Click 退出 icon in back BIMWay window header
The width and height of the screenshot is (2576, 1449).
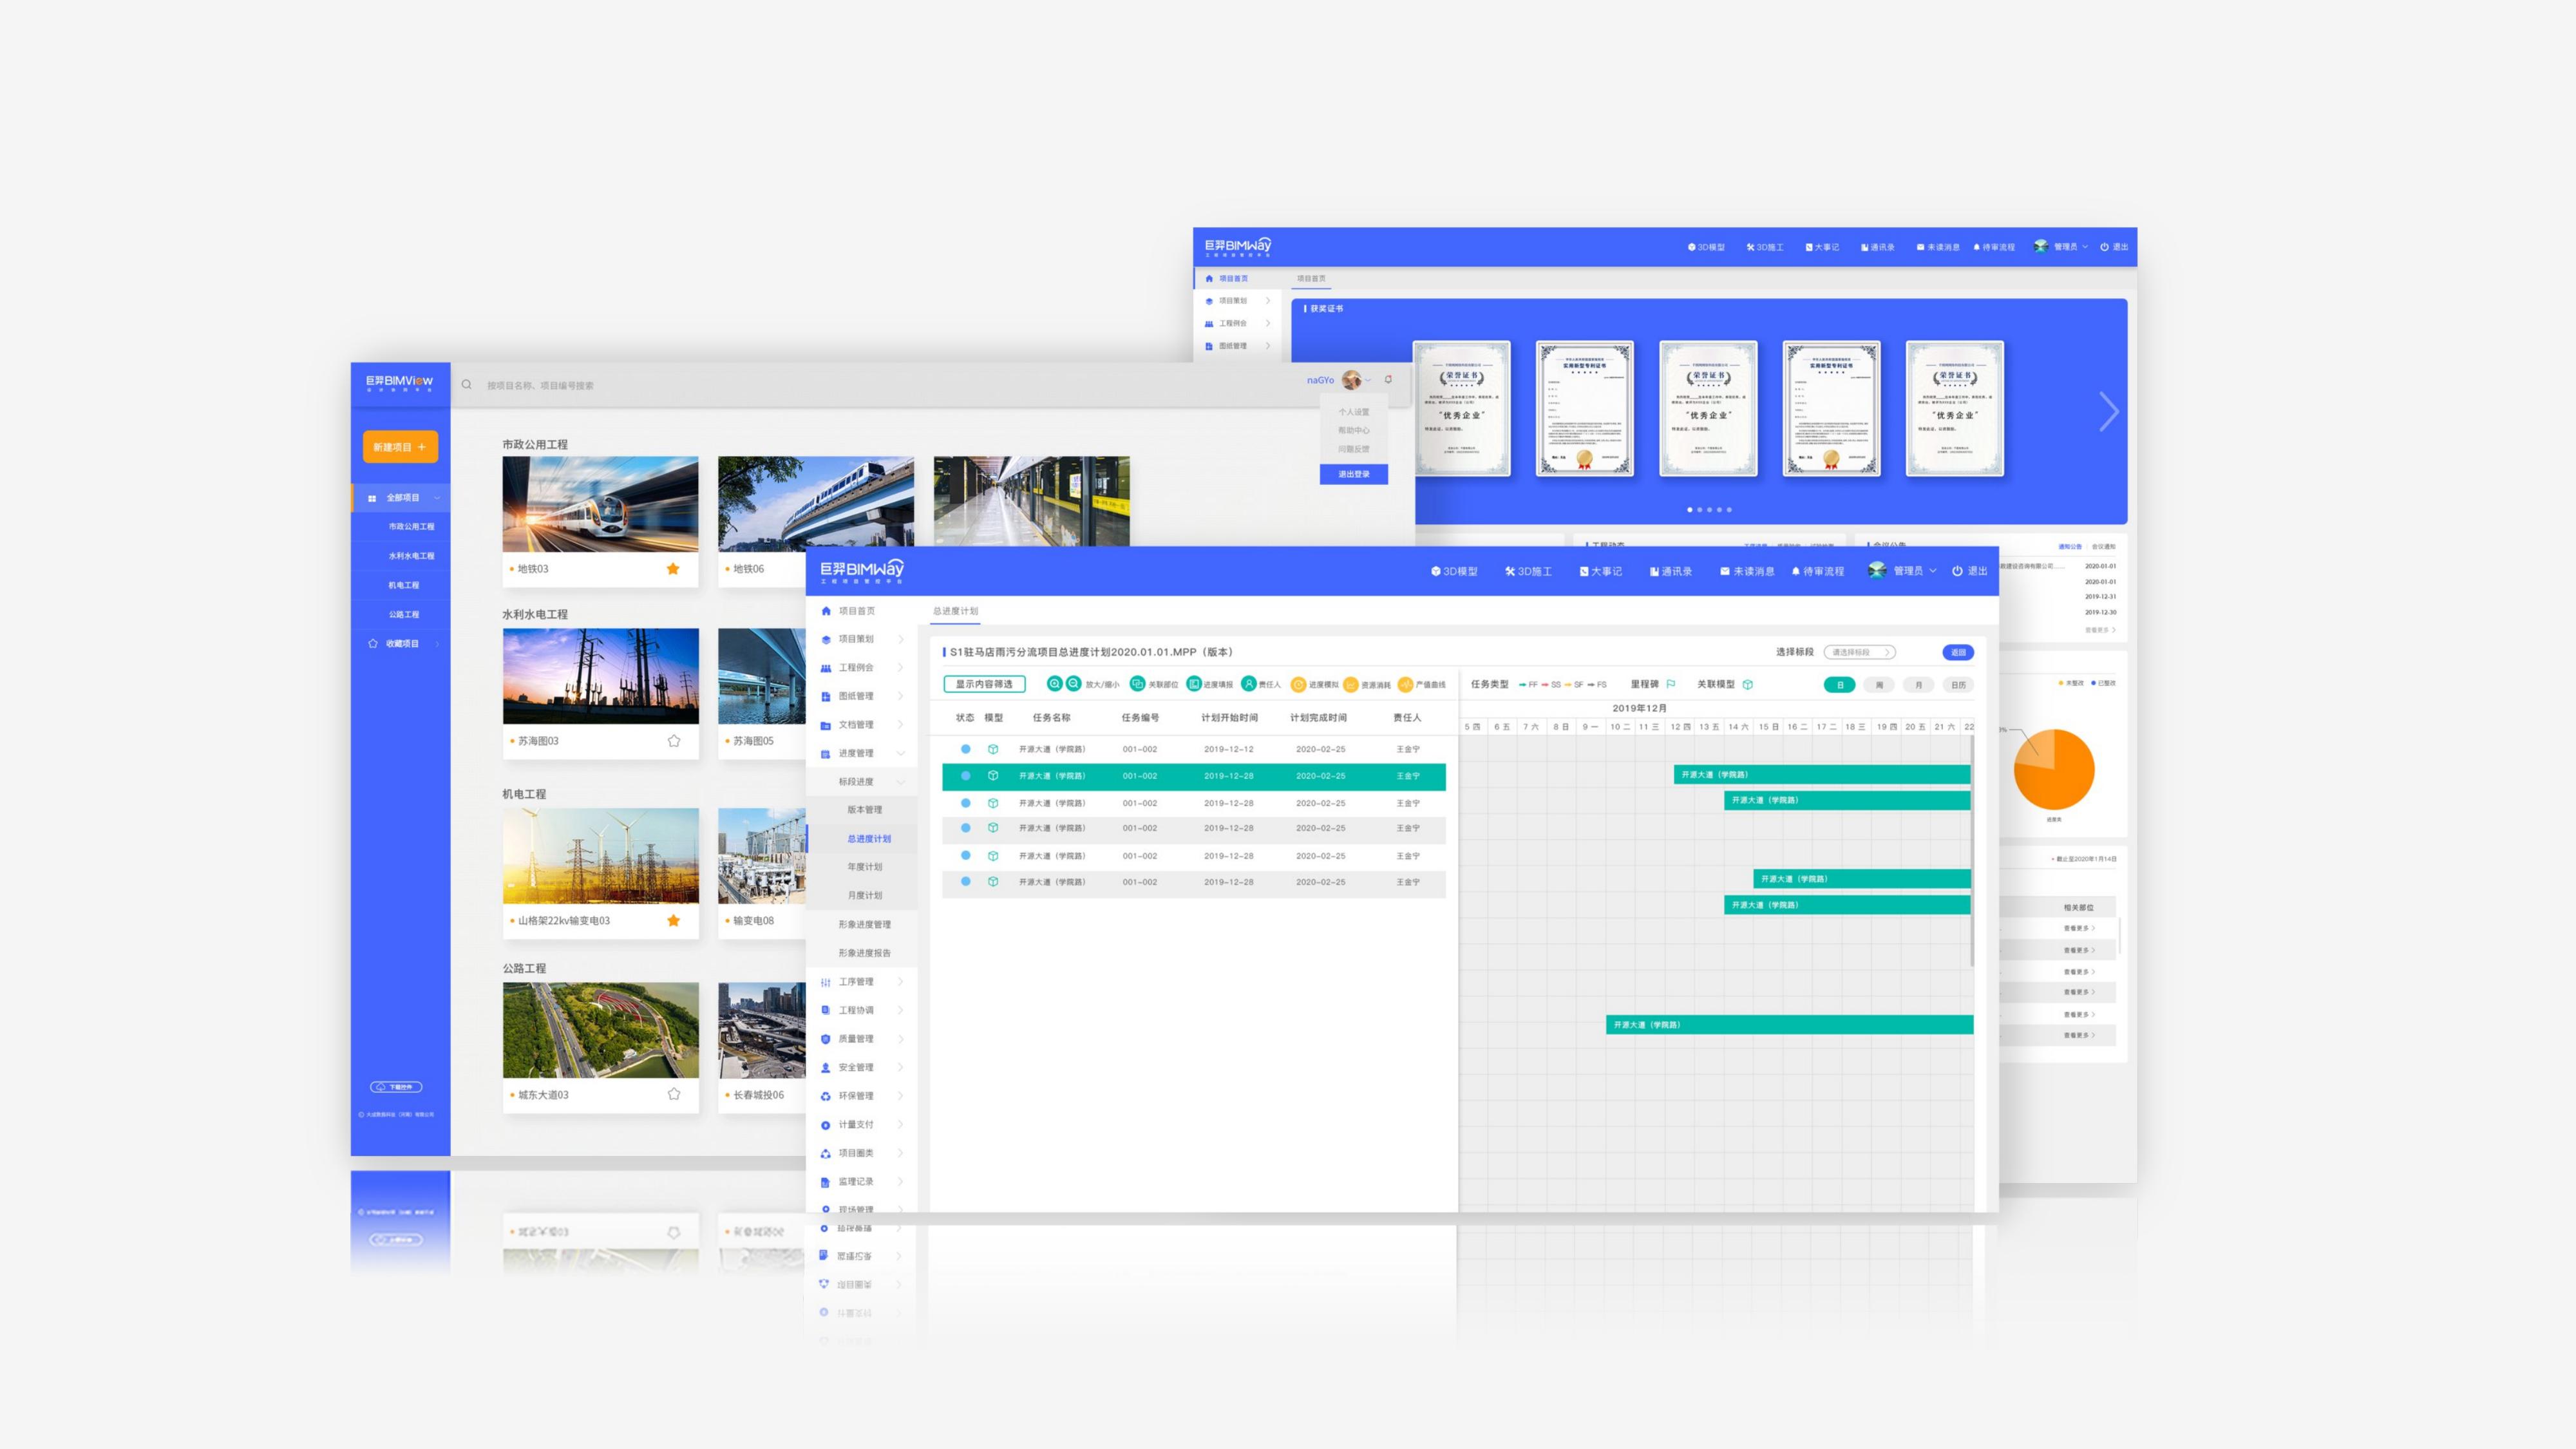tap(2104, 247)
